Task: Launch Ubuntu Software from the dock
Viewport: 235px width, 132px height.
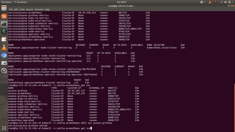Action: 4,16
